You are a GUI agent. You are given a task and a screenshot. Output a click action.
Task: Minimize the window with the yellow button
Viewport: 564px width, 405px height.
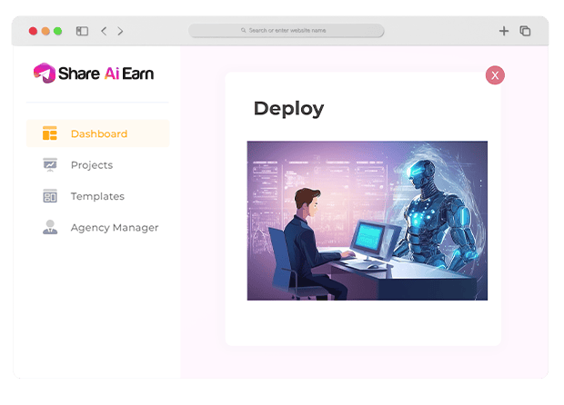coord(45,31)
